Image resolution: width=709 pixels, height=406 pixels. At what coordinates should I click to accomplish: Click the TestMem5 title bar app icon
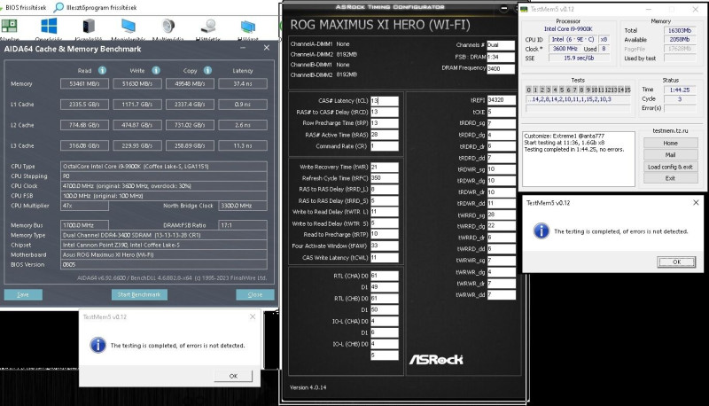525,9
